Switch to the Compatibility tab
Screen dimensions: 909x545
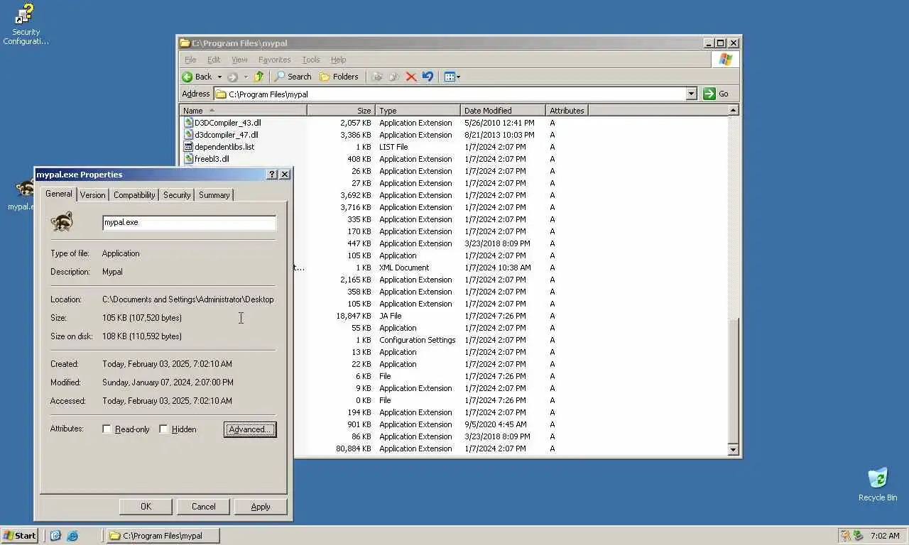134,195
